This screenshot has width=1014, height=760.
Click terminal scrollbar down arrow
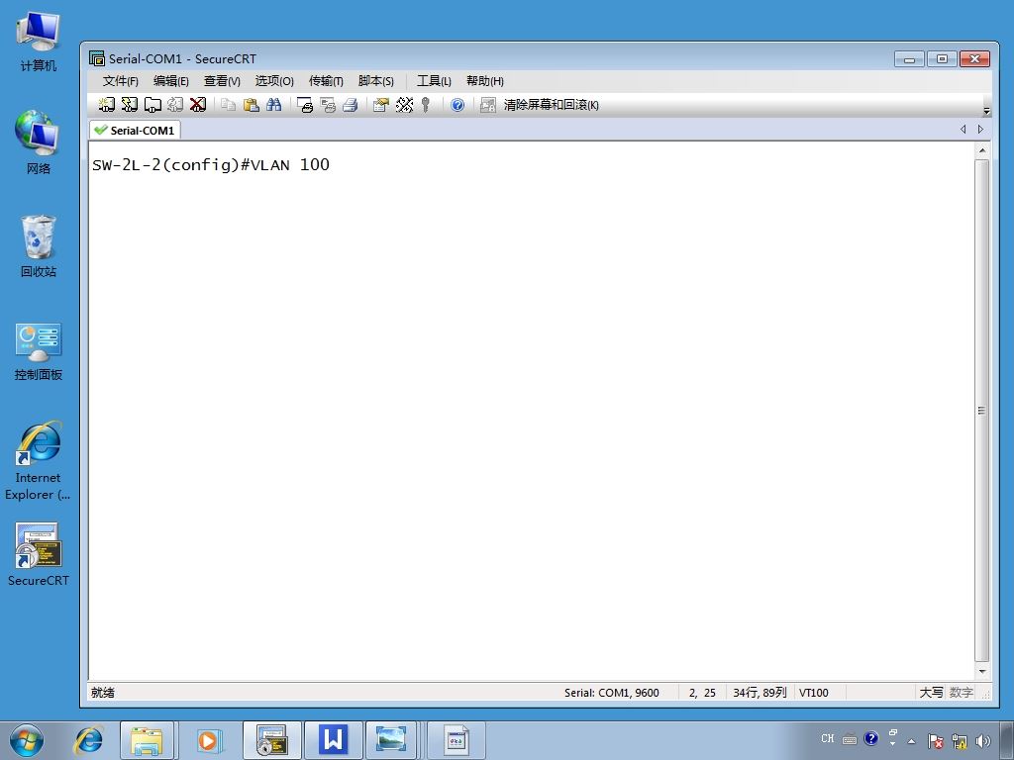(x=981, y=672)
